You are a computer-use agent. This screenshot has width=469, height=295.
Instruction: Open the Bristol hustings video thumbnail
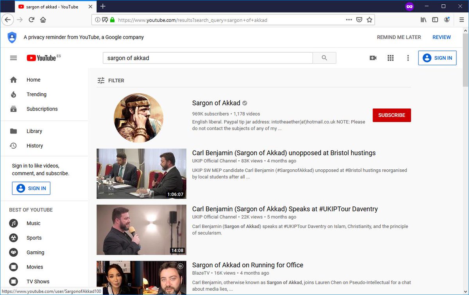tap(141, 174)
